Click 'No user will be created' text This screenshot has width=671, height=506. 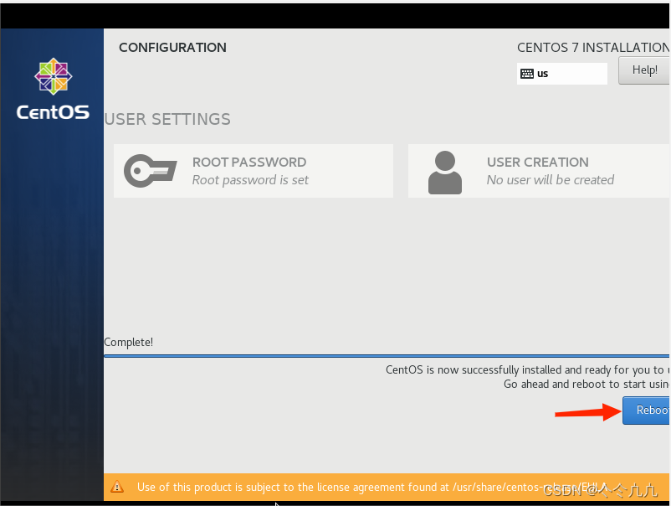[551, 180]
